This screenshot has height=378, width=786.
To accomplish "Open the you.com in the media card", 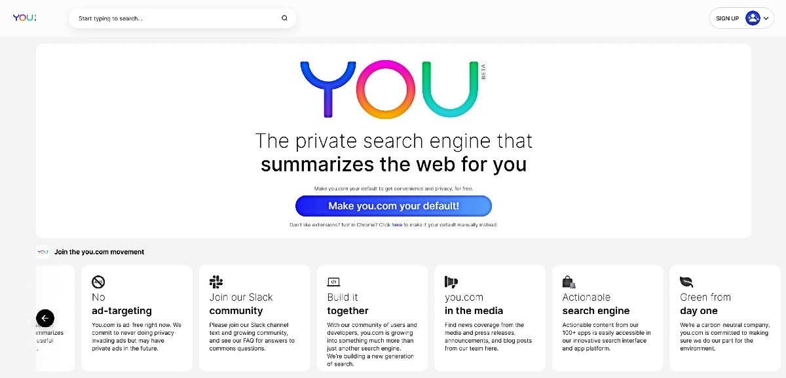I will (489, 318).
